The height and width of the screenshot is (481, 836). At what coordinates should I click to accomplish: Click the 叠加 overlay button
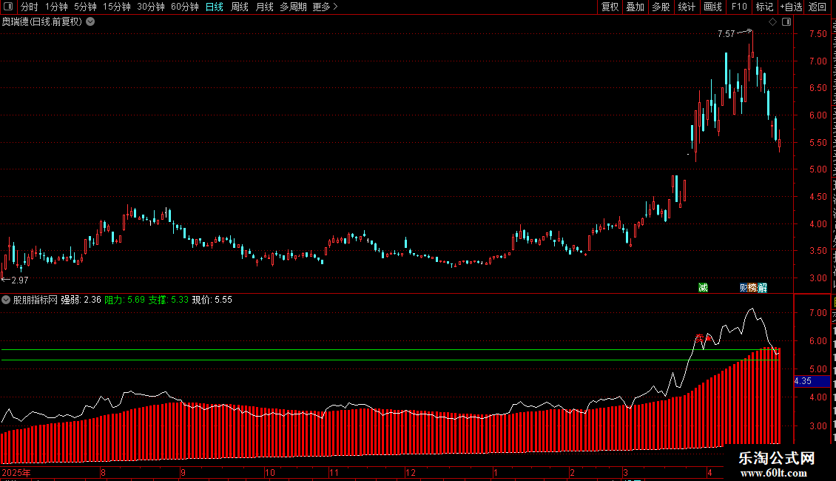point(635,7)
